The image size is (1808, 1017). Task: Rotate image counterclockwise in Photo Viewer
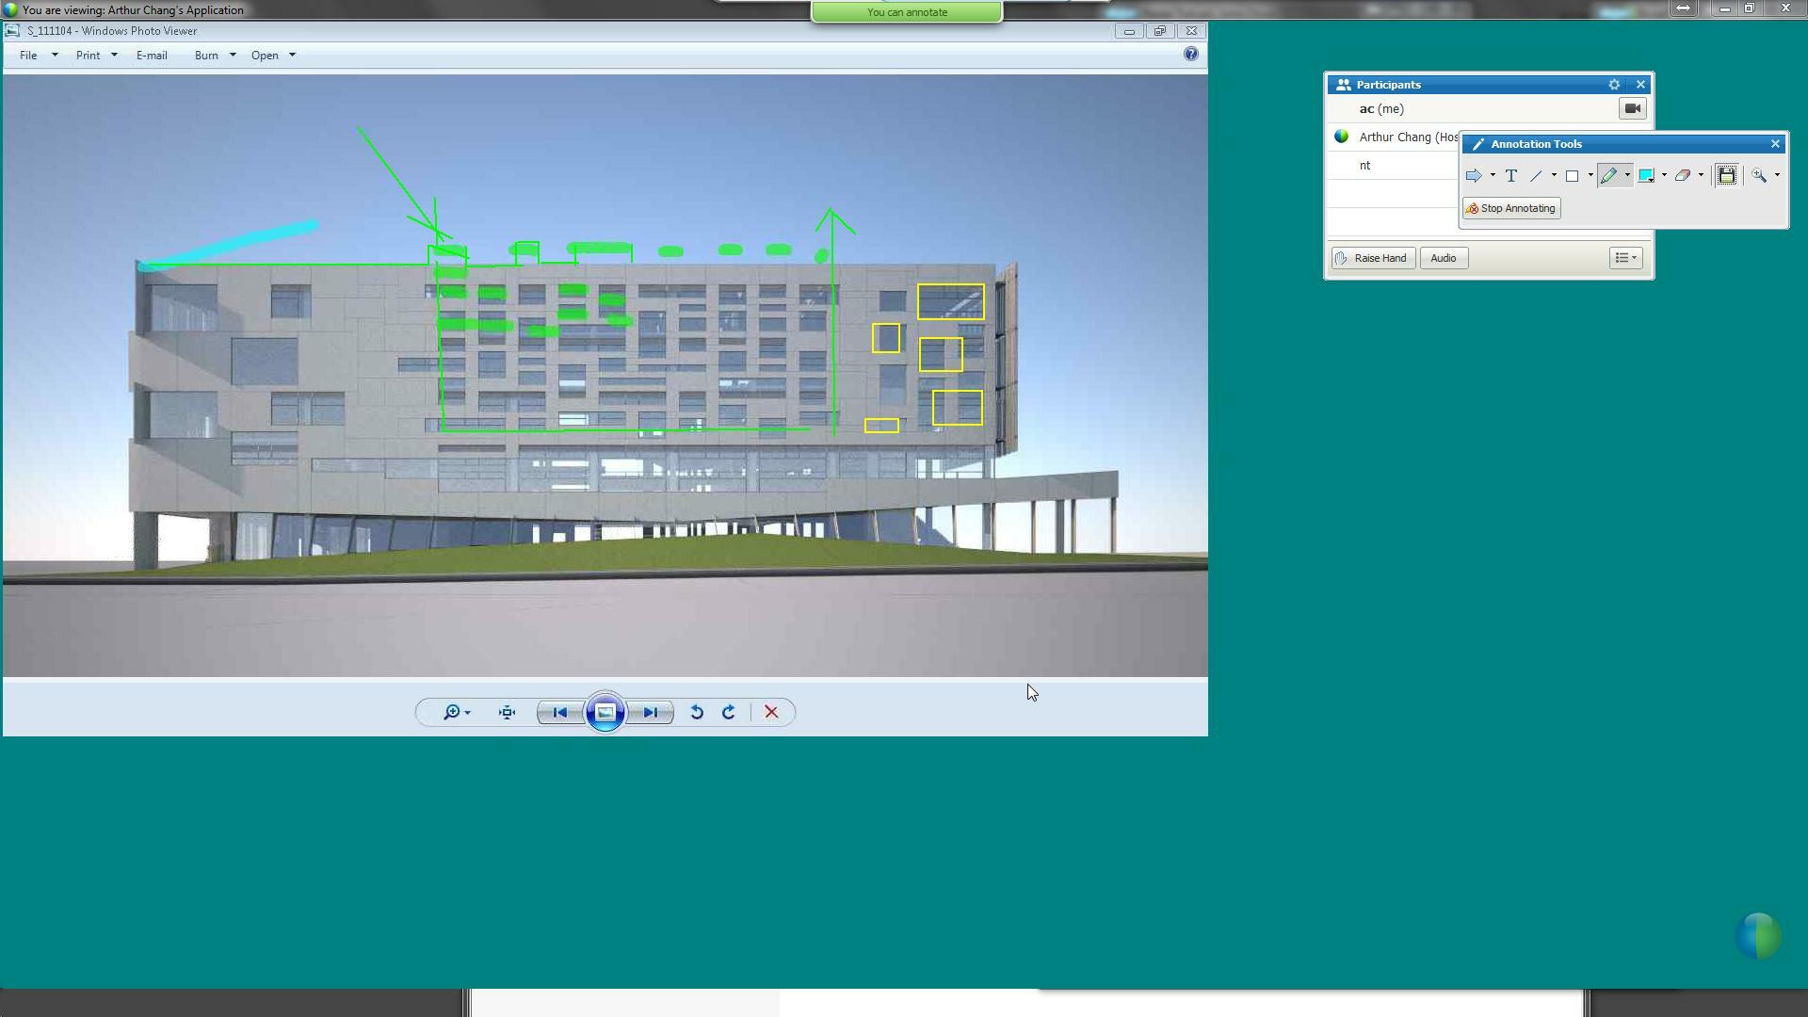(697, 713)
